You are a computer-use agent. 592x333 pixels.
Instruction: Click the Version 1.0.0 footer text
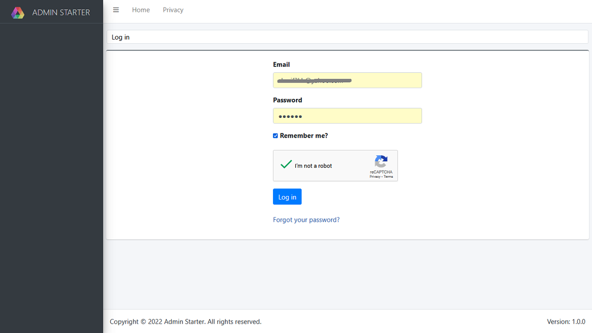tap(566, 322)
